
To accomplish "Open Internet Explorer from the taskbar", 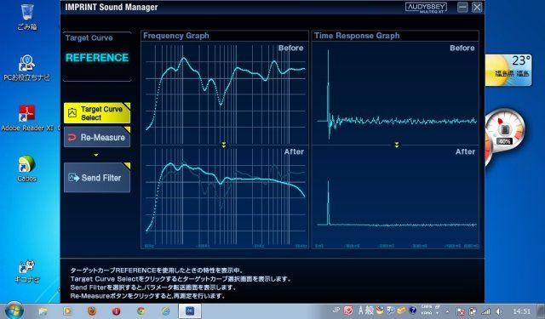I will [166, 311].
